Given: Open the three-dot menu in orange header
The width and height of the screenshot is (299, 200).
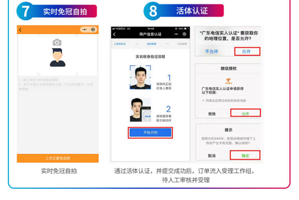Looking at the screenshot, I should 85,30.
